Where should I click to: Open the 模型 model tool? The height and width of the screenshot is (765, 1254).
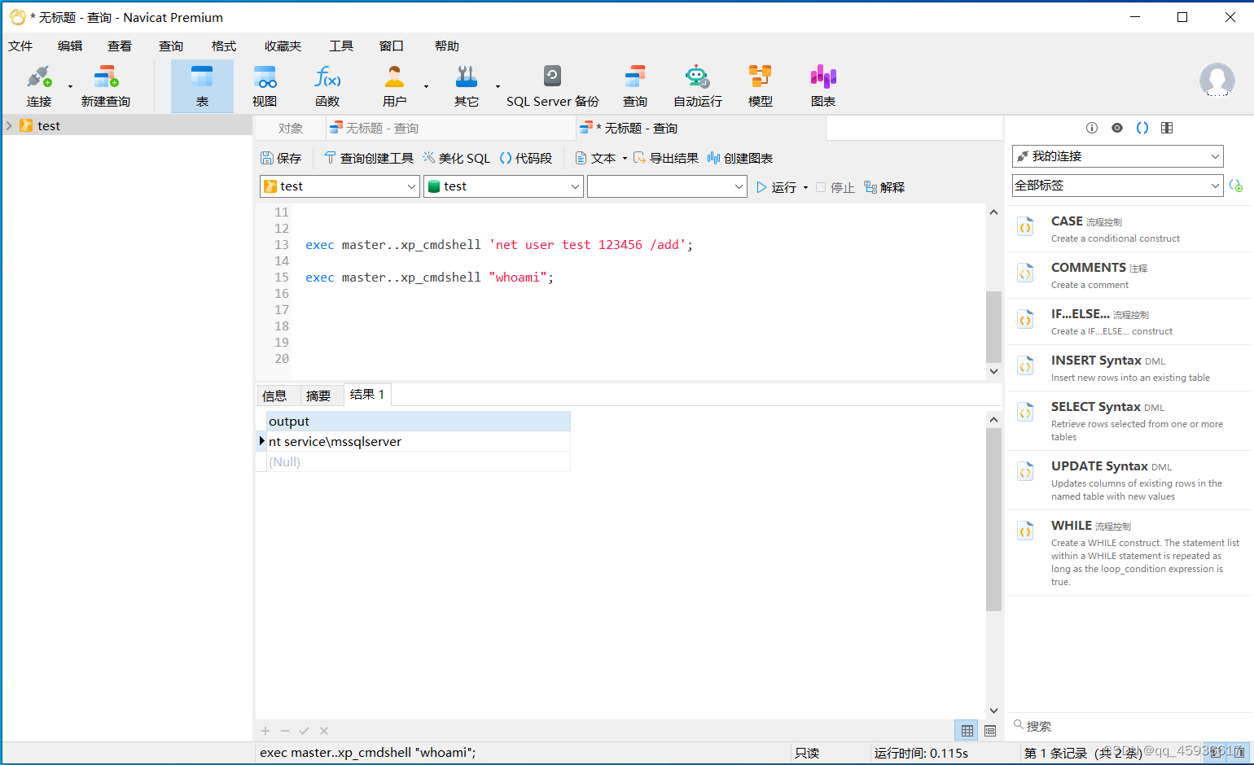coord(760,85)
